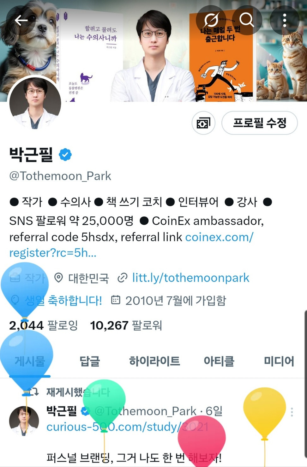
Task: Open the round profile avatar photo
Action: click(35, 103)
